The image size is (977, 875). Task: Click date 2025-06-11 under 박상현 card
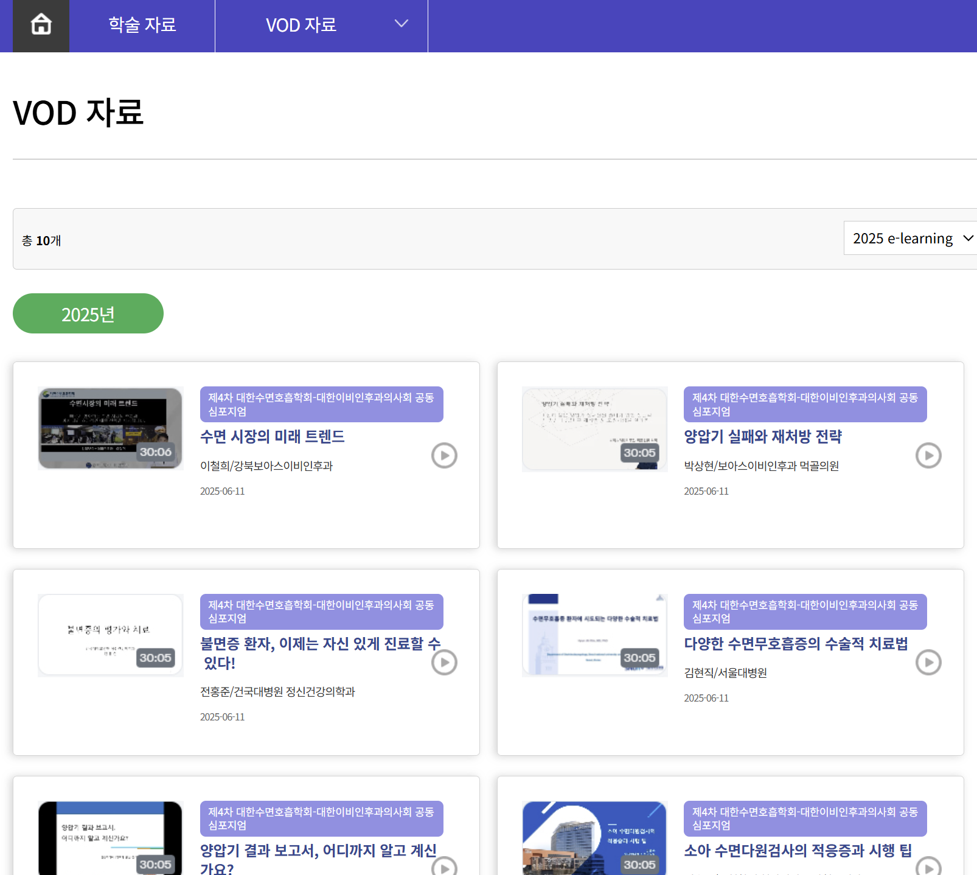coord(706,491)
